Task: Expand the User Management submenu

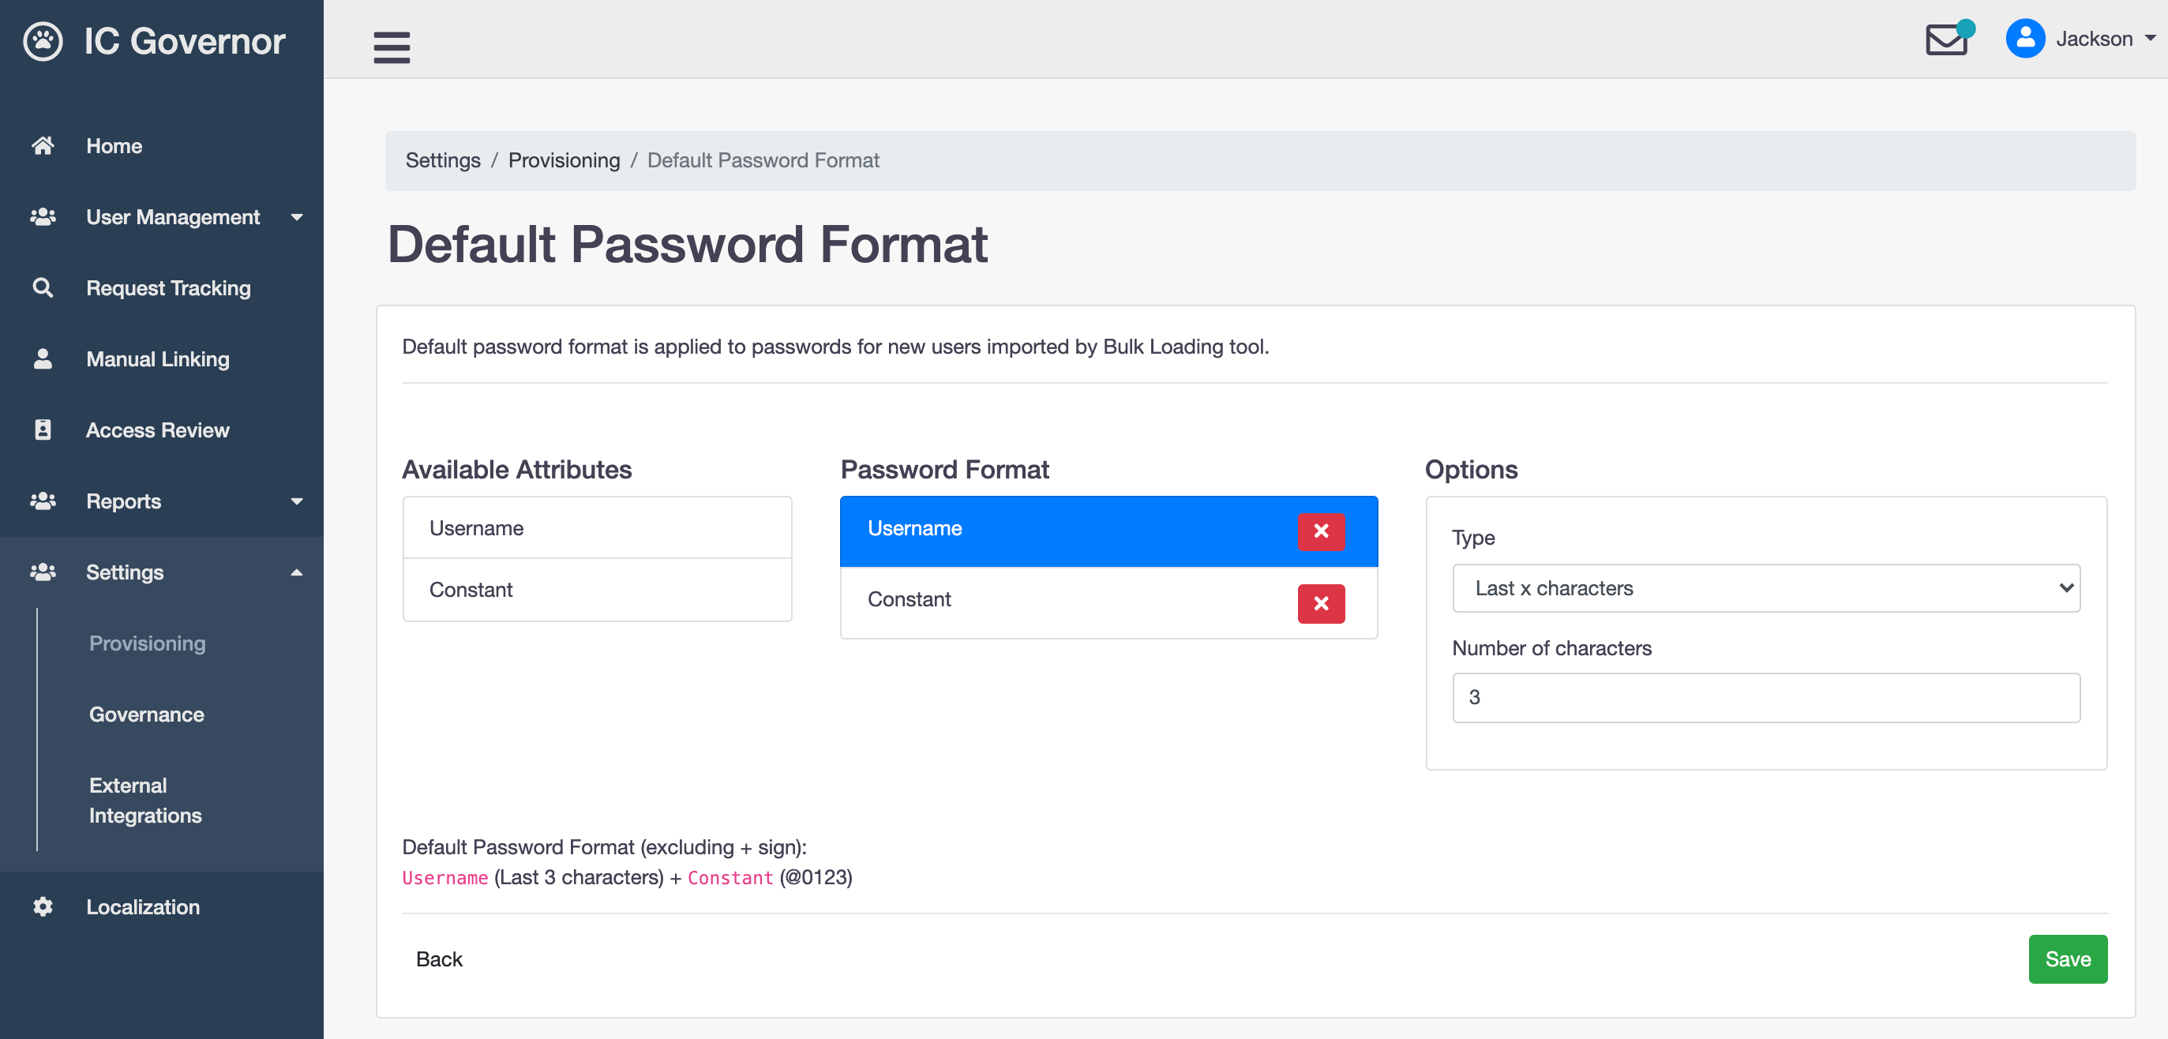Action: [x=296, y=217]
